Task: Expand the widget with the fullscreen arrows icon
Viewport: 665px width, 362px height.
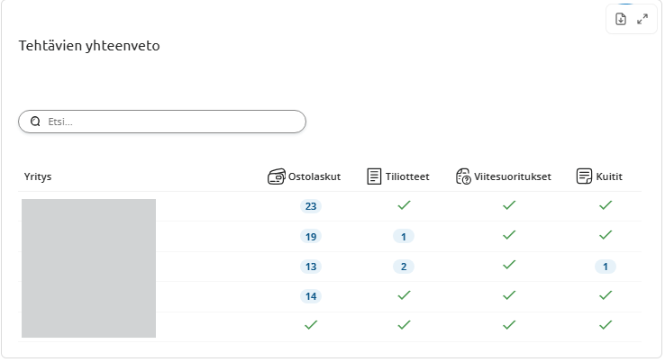Action: [642, 19]
